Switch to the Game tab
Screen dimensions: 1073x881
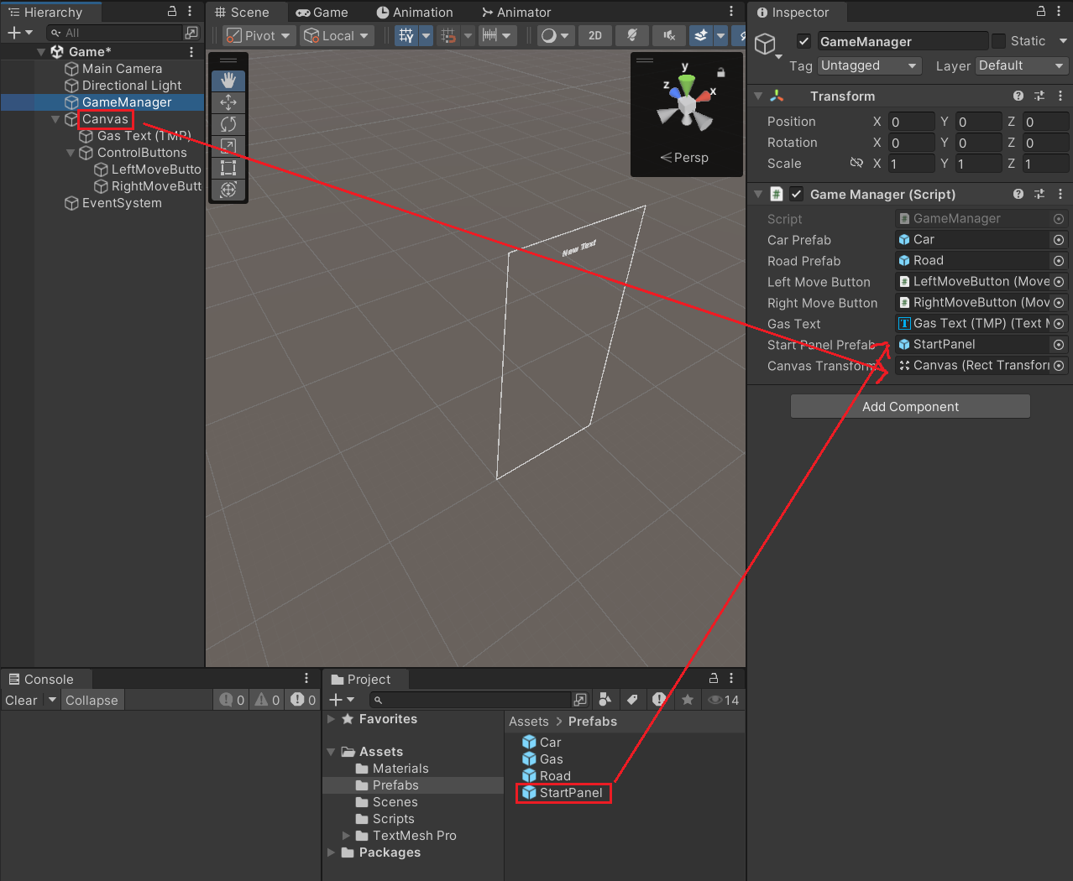[x=322, y=13]
